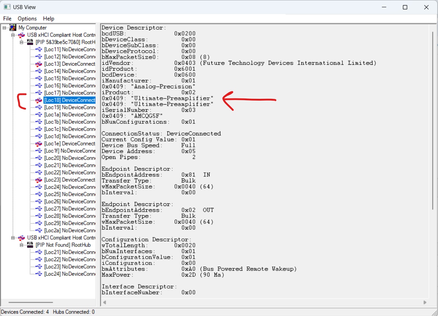The image size is (438, 316).
Task: Select the [Loc1f] NoDeviceConnected entry
Action: (70, 151)
